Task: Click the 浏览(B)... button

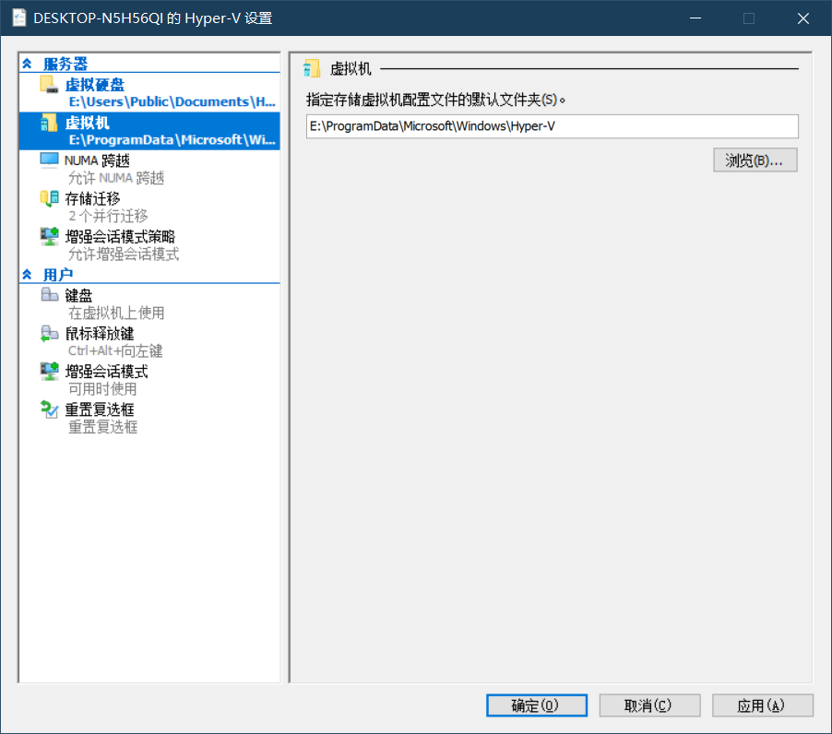Action: point(755,160)
